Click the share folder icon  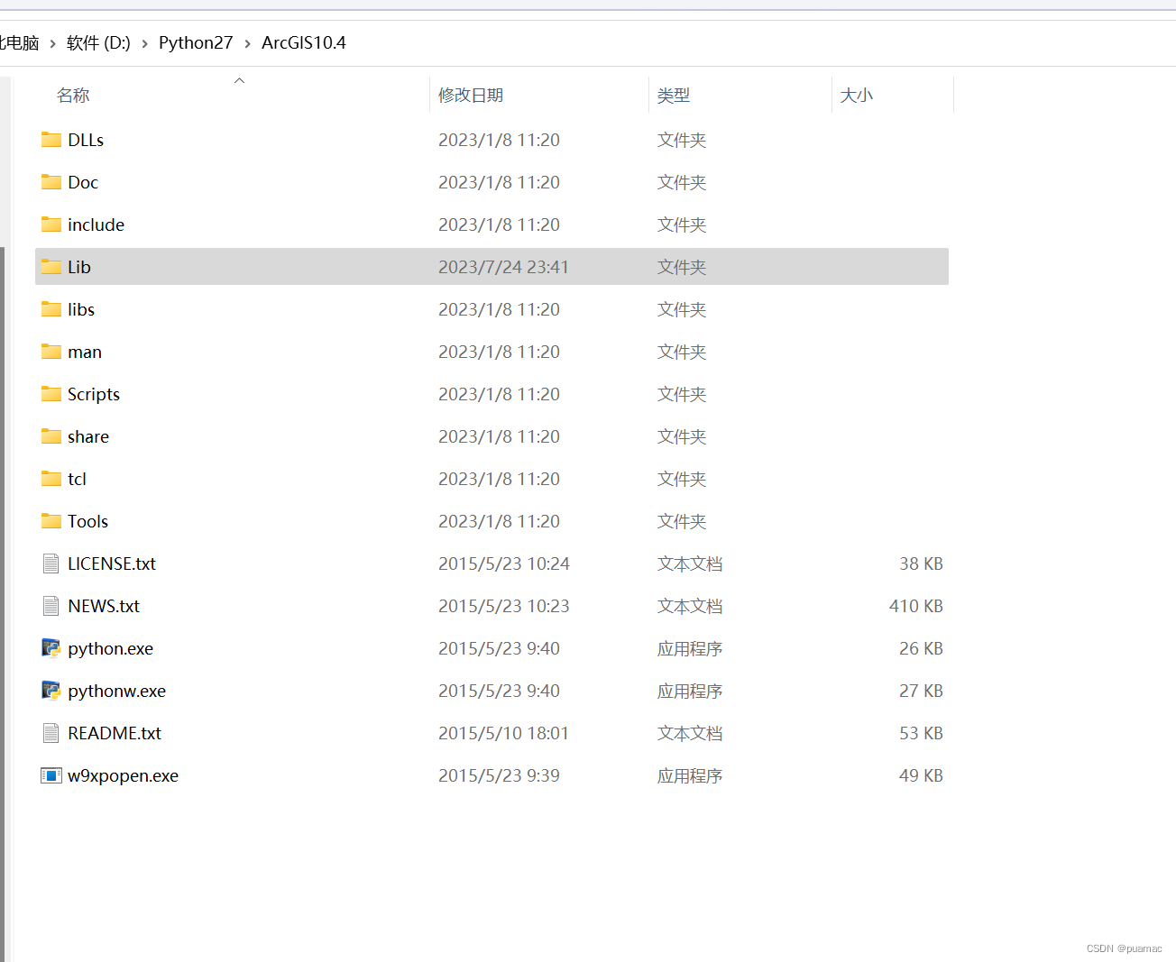pyautogui.click(x=51, y=436)
